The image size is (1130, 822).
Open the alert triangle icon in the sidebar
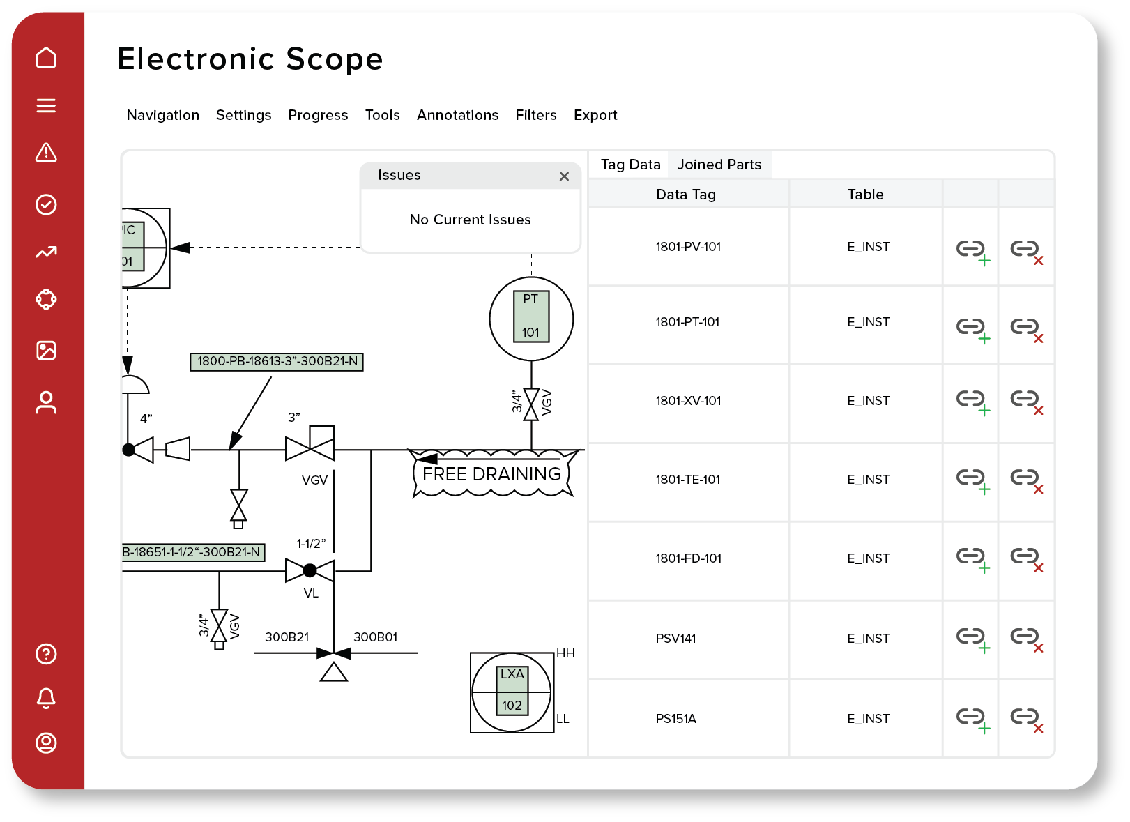click(46, 154)
